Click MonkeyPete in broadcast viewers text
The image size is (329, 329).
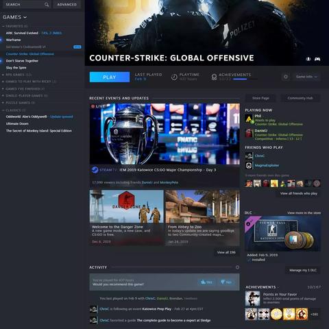click(169, 182)
